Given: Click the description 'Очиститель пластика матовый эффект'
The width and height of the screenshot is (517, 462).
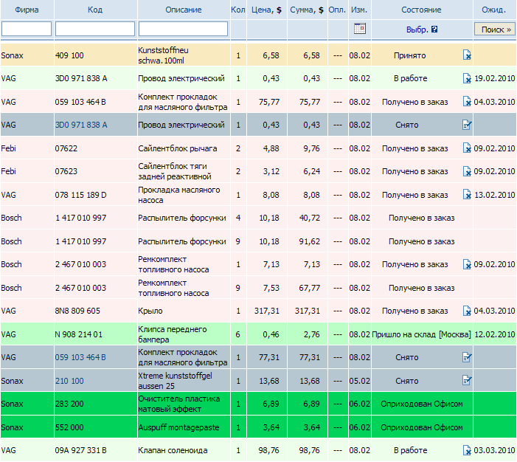Looking at the screenshot, I should [x=179, y=404].
